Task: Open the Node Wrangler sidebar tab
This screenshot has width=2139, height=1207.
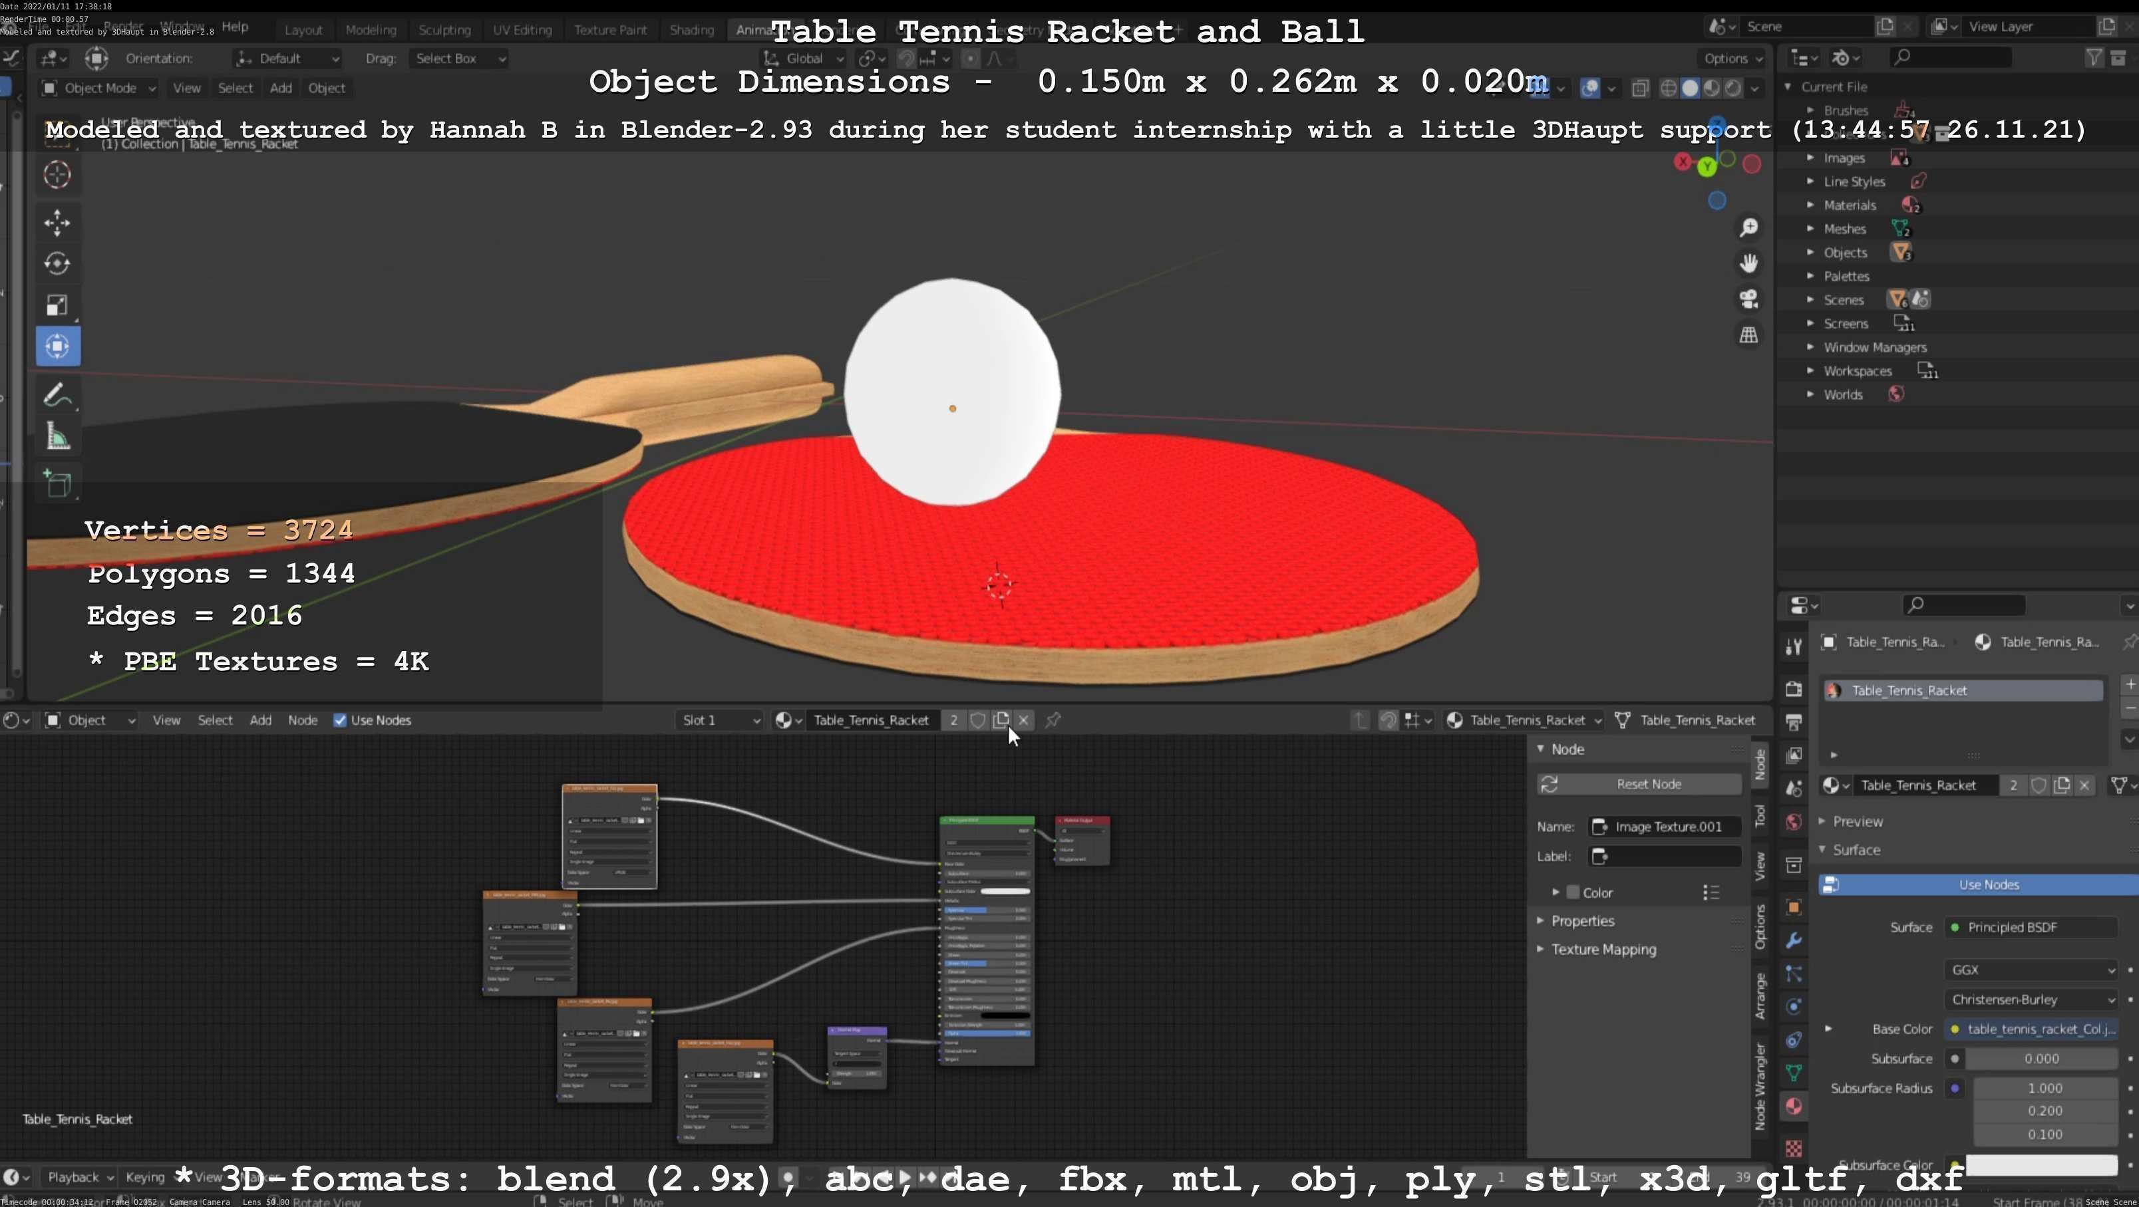Action: (1760, 1087)
